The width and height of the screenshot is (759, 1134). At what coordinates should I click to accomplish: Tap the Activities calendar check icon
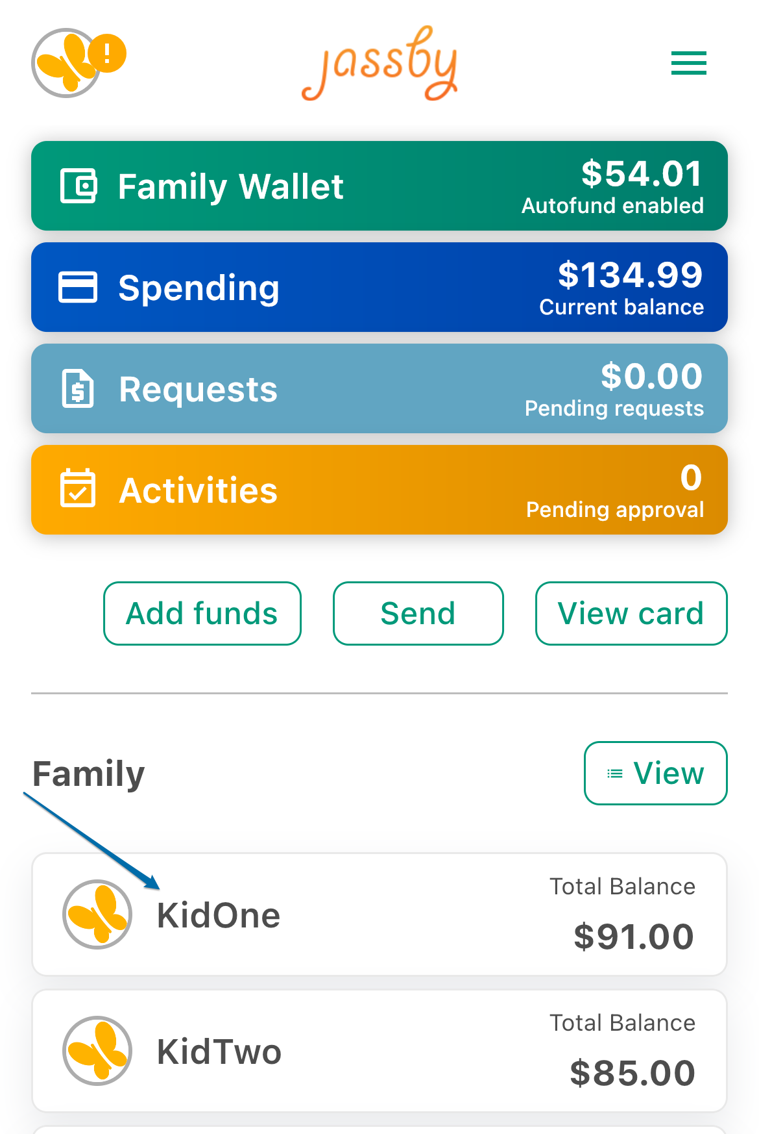pyautogui.click(x=78, y=488)
